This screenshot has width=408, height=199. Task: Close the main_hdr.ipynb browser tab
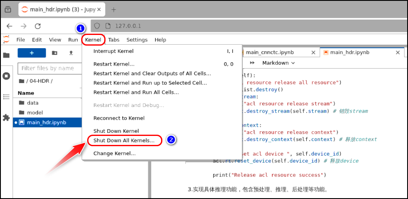[100, 10]
